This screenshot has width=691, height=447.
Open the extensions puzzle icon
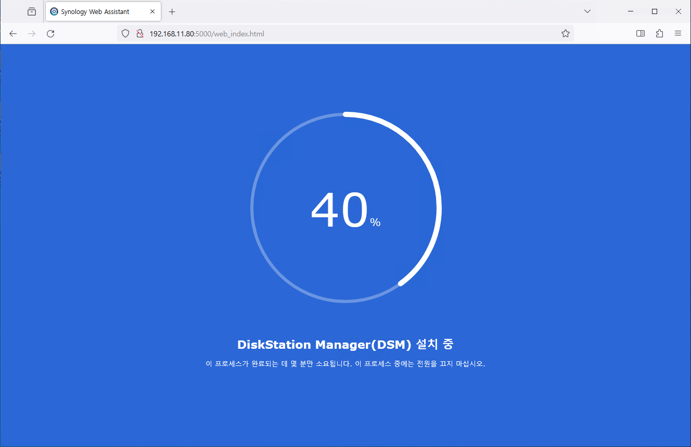(x=659, y=34)
